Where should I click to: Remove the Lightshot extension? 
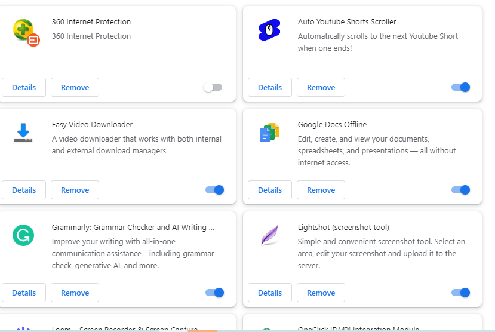point(321,293)
